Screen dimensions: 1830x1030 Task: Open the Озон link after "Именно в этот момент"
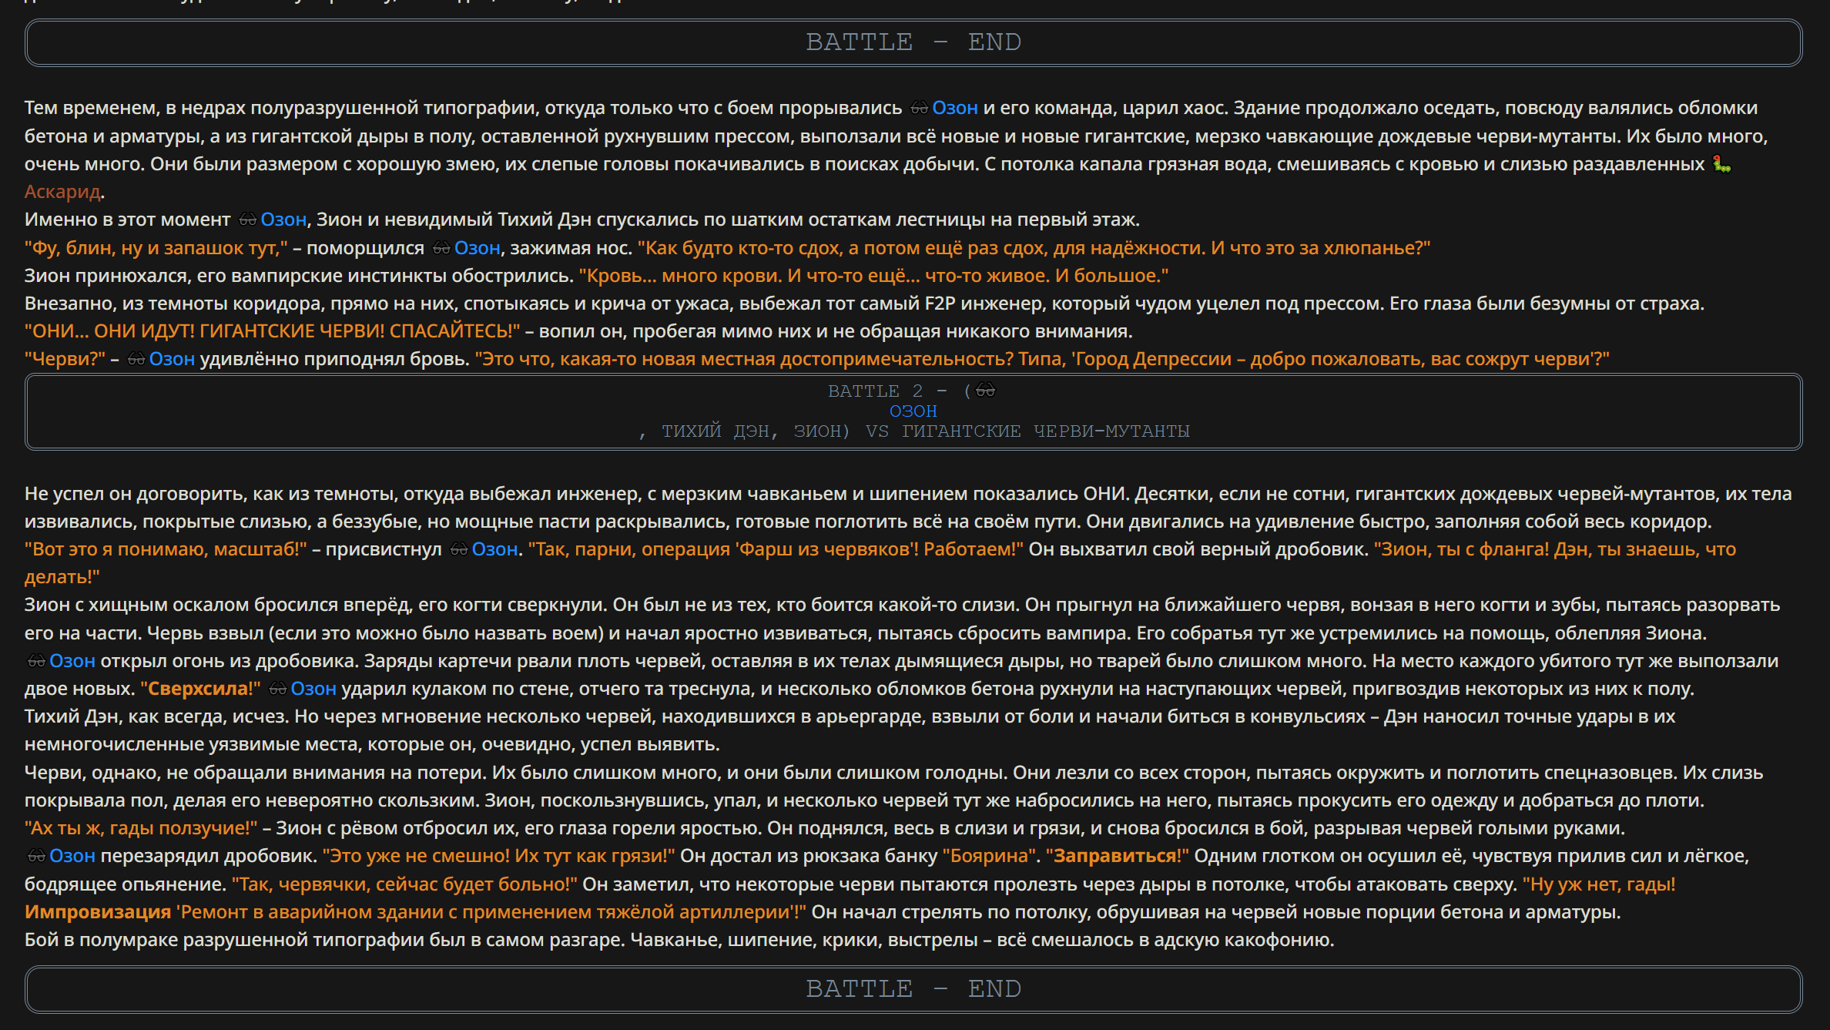point(283,220)
